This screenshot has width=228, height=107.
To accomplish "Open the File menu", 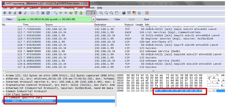I will coord(5,8).
